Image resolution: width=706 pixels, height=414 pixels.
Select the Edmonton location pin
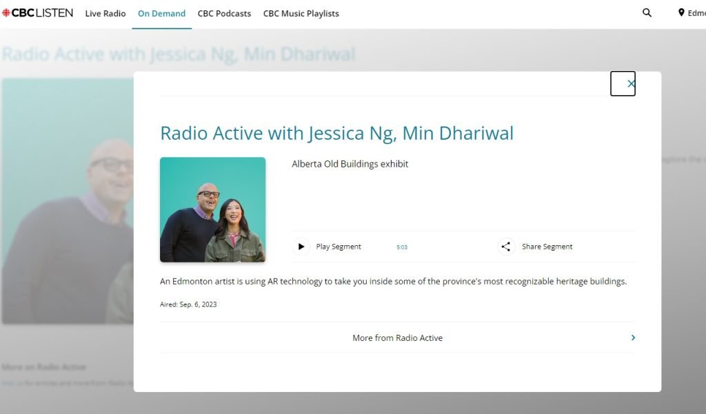click(x=681, y=13)
